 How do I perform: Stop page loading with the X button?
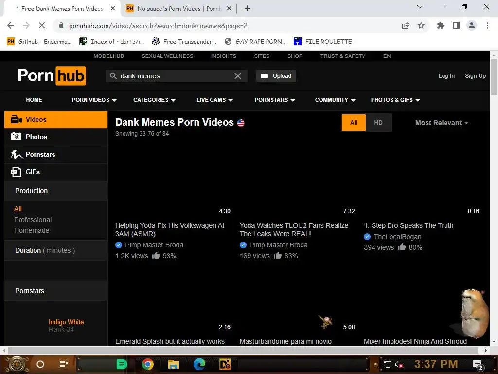[42, 25]
